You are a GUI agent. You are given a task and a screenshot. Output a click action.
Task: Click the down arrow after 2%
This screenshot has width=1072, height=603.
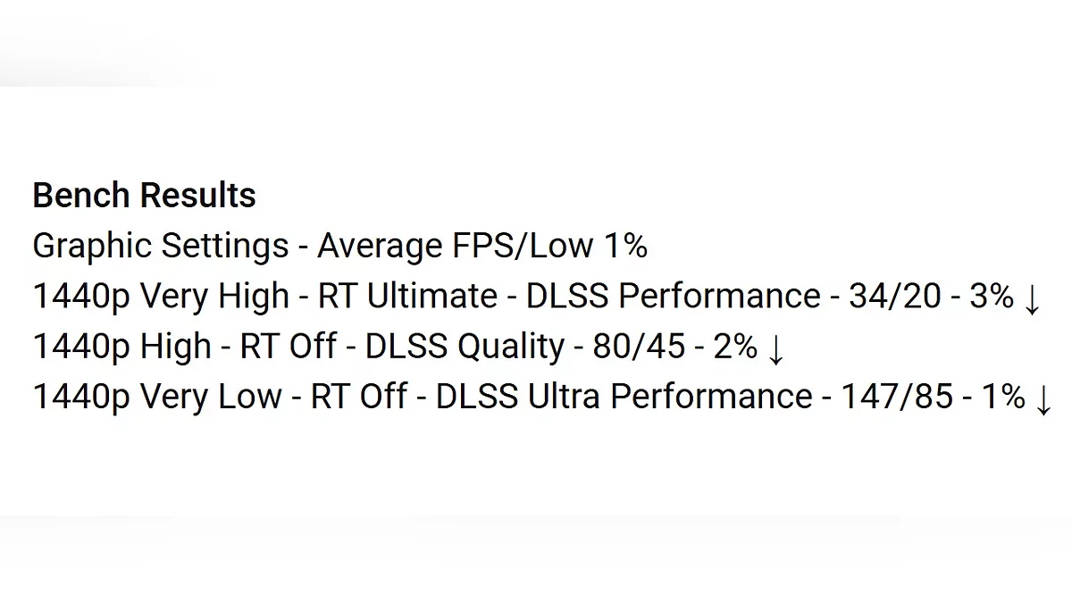(775, 348)
